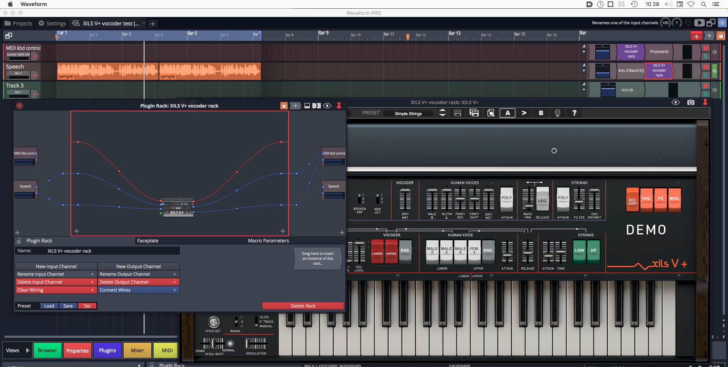Toggle the red LOWER vocoder button

pos(377,251)
